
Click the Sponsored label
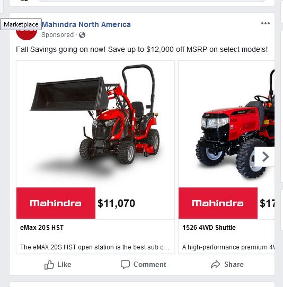pos(58,35)
